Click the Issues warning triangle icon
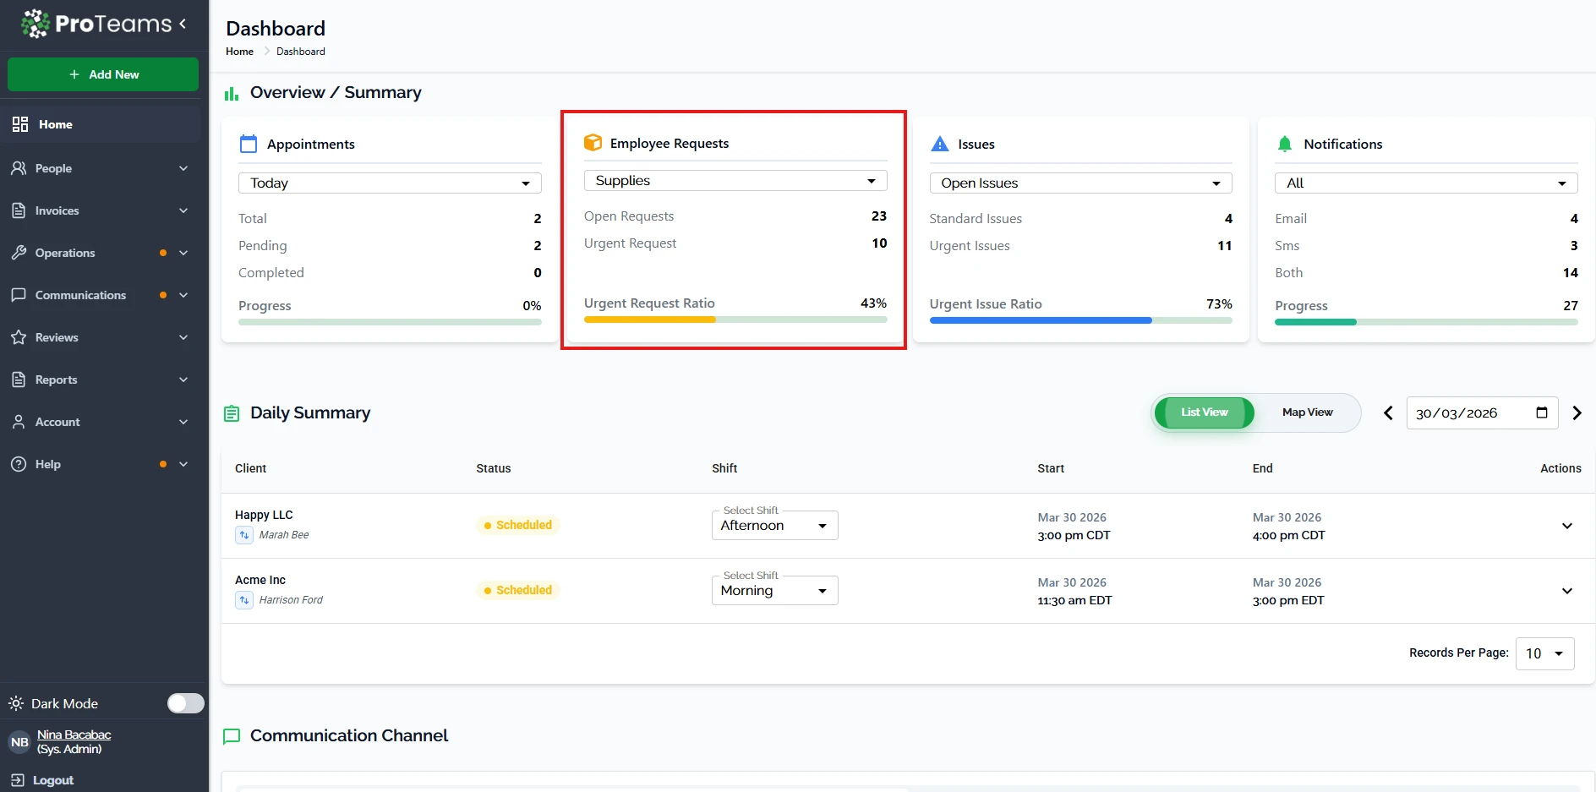Viewport: 1596px width, 792px height. pyautogui.click(x=939, y=144)
